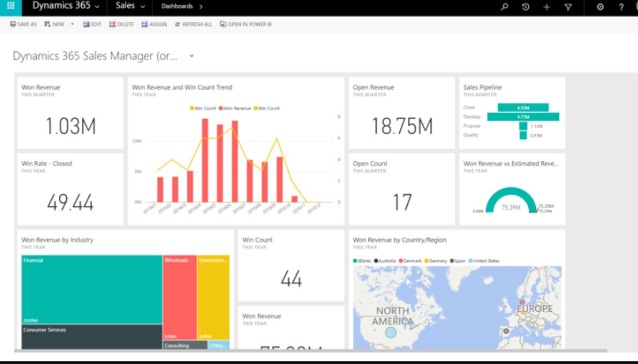Expand the NEW split-button arrow
This screenshot has width=638, height=364.
click(x=72, y=24)
